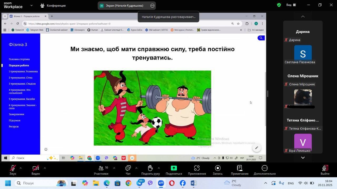Expand audio settings arrow next to microphone
Image resolution: width=337 pixels, height=189 pixels.
tap(21, 168)
